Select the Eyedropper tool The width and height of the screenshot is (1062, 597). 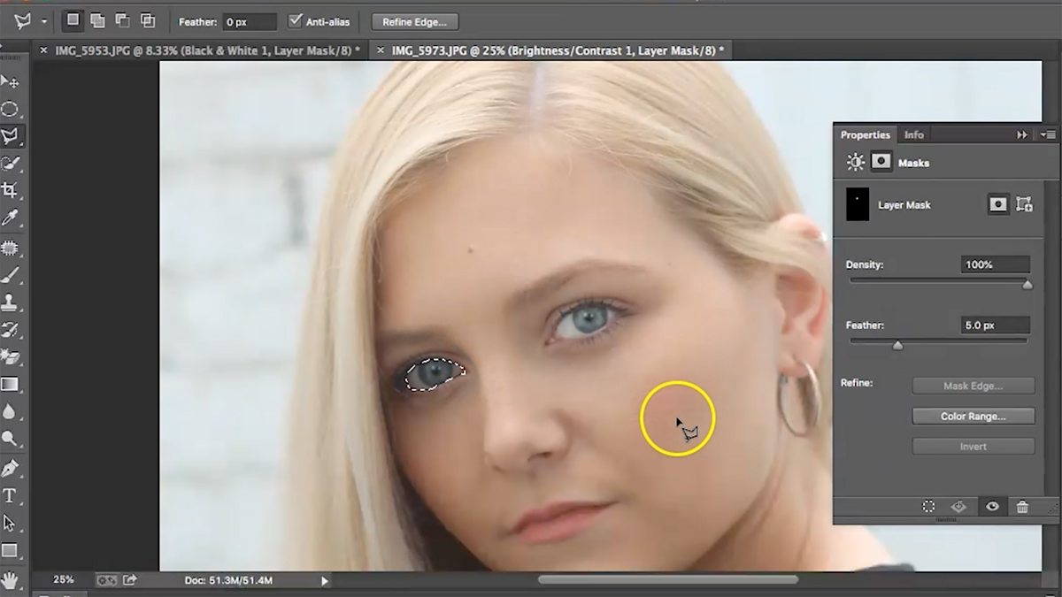pyautogui.click(x=11, y=218)
